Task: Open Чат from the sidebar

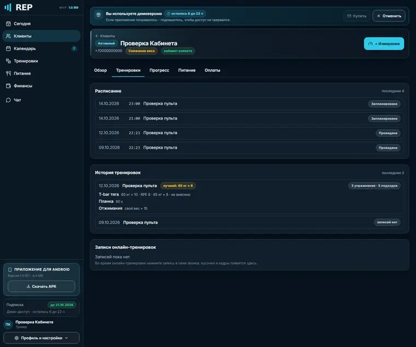Action: (x=41, y=100)
